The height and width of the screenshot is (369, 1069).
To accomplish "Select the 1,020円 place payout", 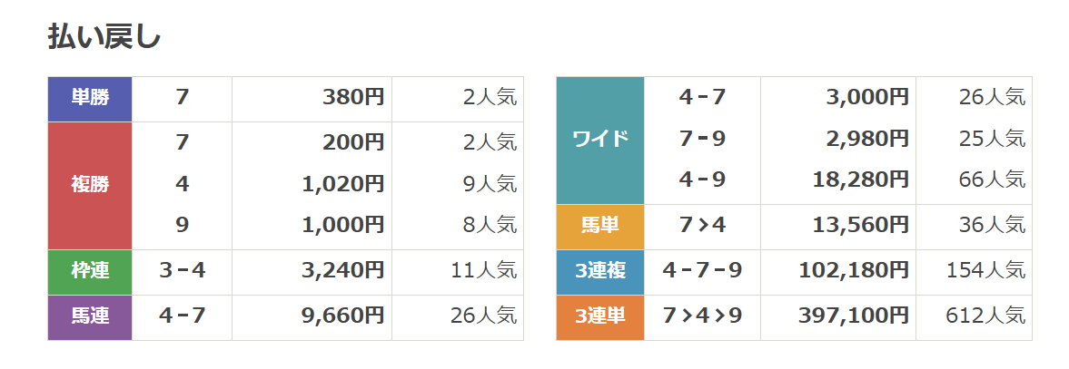I will point(343,185).
